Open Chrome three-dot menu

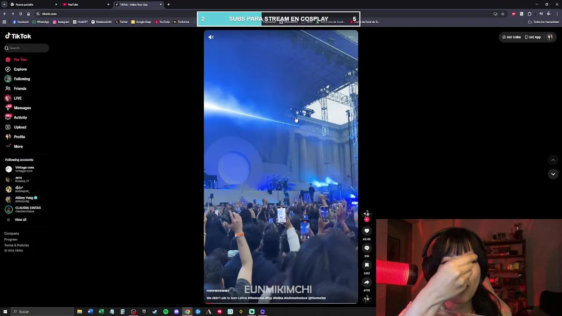coord(557,14)
